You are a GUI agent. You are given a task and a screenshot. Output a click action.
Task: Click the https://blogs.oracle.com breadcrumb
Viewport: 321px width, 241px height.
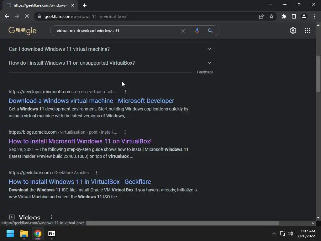click(x=33, y=132)
